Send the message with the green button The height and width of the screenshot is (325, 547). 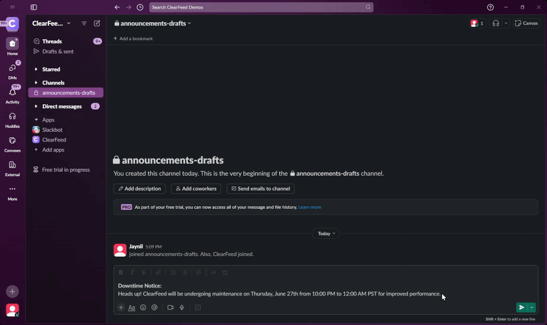click(x=521, y=307)
